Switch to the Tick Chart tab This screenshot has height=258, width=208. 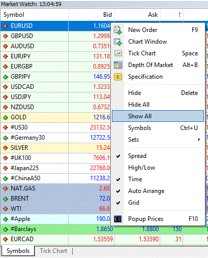[x=53, y=251]
